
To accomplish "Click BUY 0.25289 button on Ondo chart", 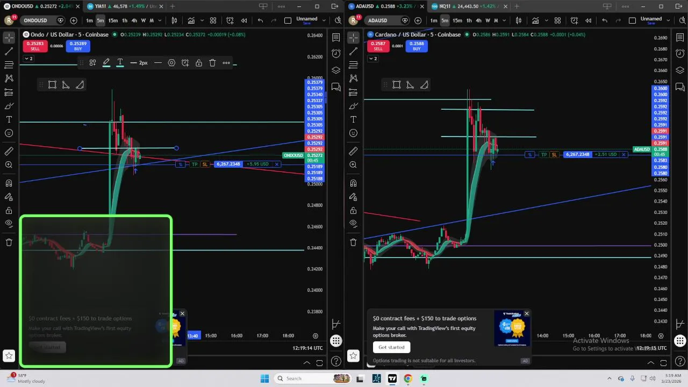I will tap(78, 46).
